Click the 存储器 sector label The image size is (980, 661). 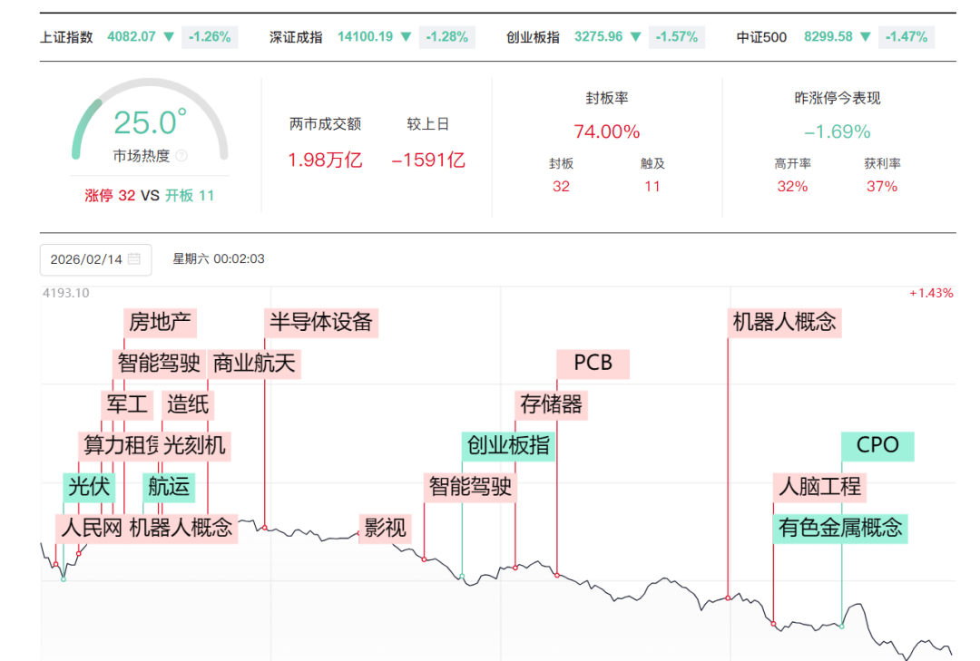click(552, 404)
